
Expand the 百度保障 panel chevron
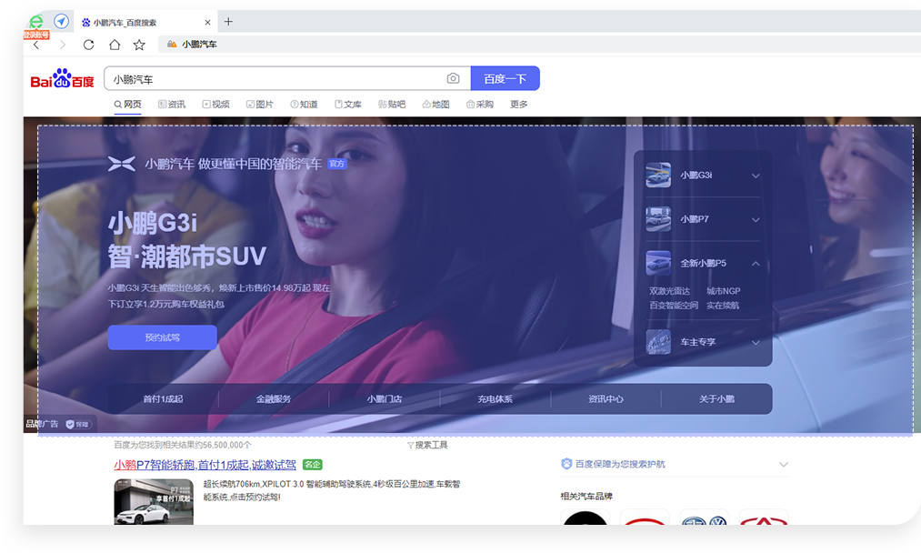point(783,465)
